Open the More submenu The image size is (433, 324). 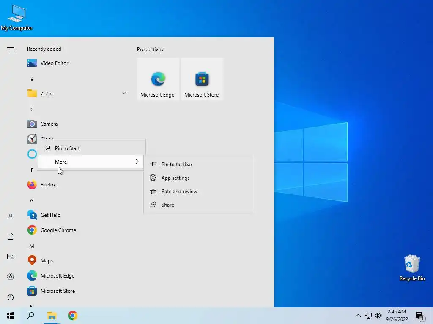91,162
